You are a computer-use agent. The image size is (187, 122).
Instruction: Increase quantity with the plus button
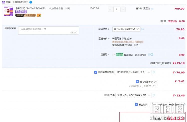coord(123,9)
